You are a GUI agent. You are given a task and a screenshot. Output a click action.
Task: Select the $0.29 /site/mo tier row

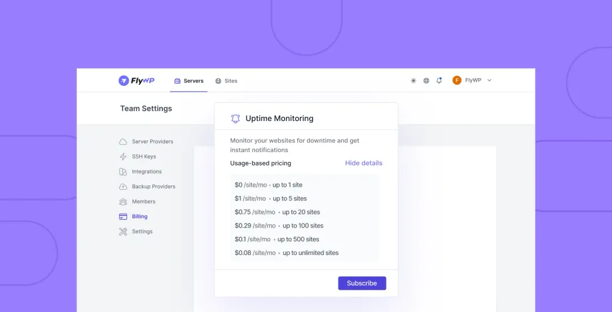click(279, 226)
